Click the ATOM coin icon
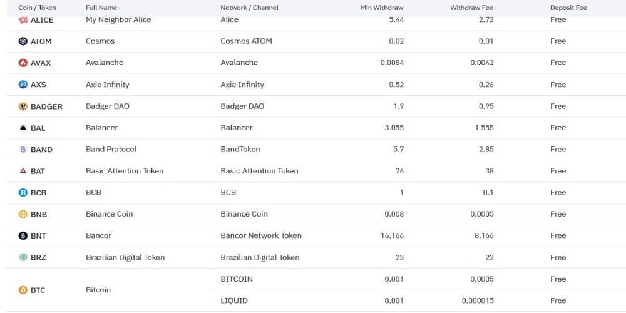Screen dimensions: 626x313 (23, 41)
